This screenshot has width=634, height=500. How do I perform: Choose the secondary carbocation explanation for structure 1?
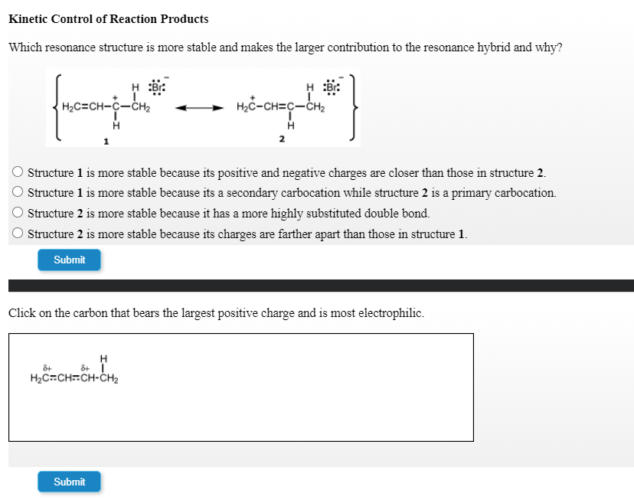pyautogui.click(x=17, y=192)
